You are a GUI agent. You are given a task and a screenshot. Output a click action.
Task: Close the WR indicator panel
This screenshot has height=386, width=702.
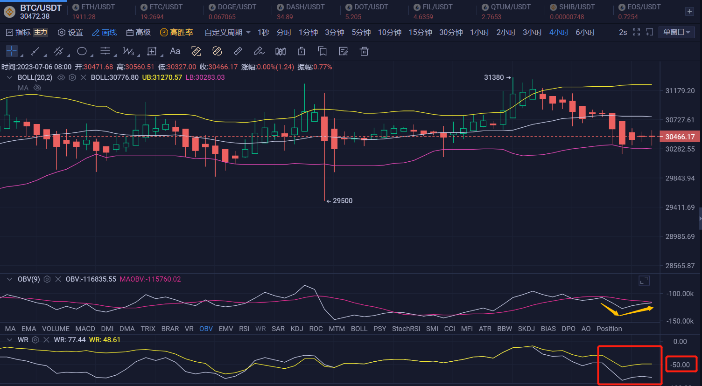[46, 340]
